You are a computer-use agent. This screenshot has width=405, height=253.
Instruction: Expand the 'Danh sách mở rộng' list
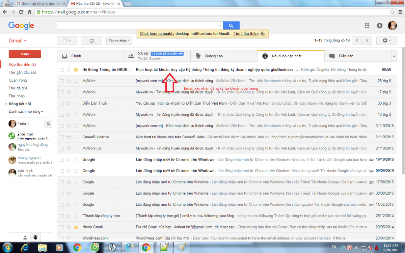(26, 111)
